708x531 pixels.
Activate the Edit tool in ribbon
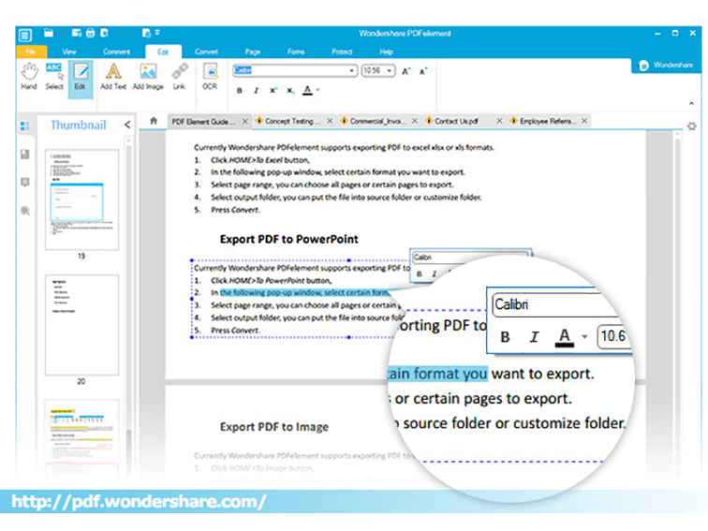pyautogui.click(x=81, y=78)
